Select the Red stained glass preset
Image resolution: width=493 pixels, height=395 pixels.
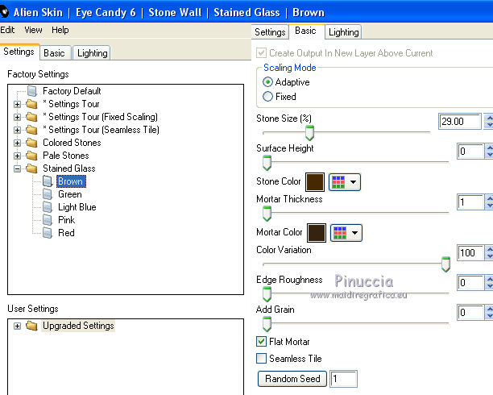pyautogui.click(x=66, y=233)
